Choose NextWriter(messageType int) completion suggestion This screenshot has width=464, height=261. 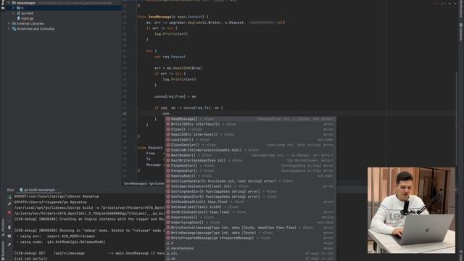point(250,160)
